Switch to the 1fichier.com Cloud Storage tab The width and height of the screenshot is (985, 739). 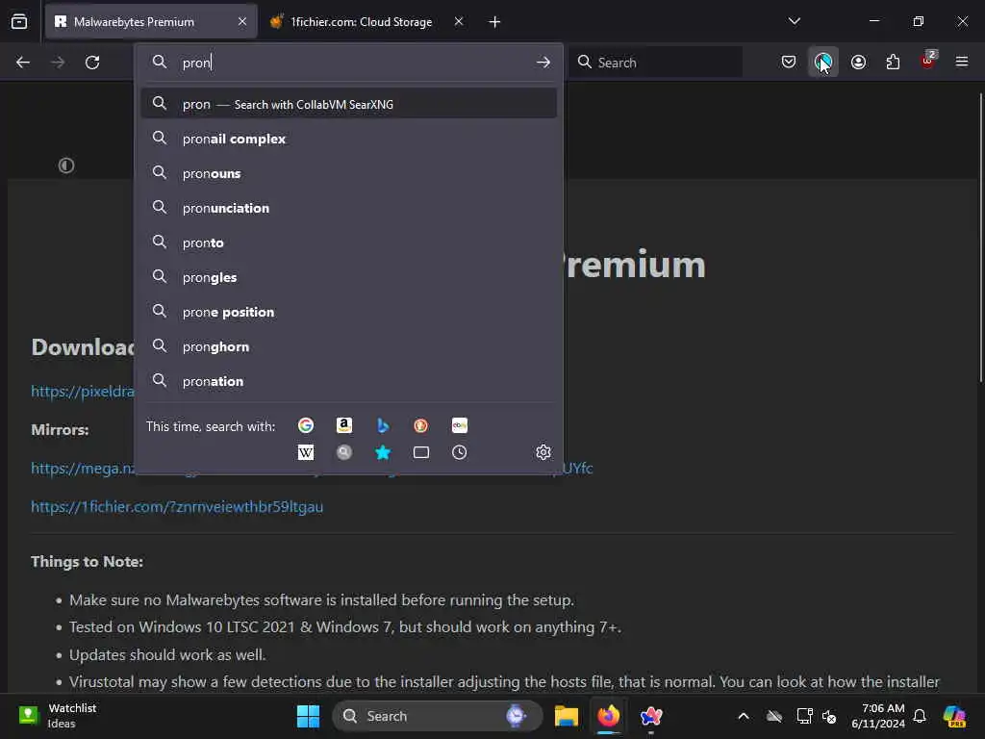(362, 22)
